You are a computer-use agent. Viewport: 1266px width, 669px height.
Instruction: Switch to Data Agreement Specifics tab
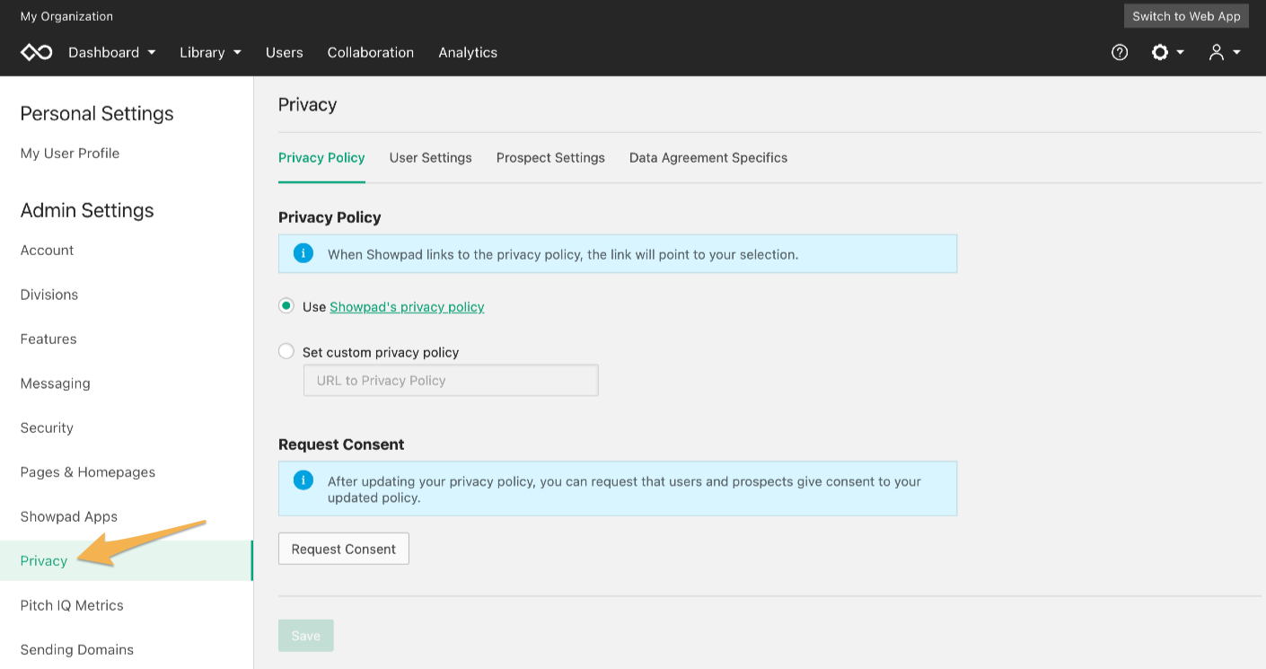coord(708,157)
